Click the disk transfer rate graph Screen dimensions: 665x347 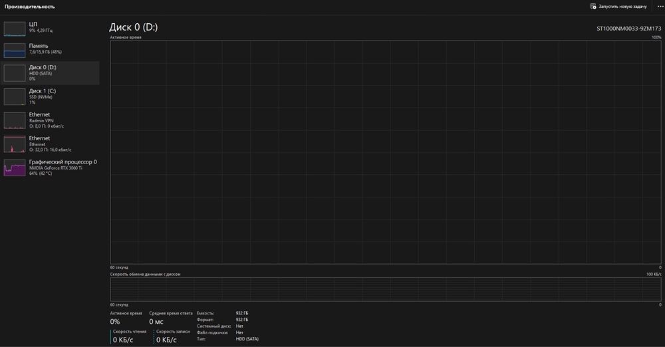pyautogui.click(x=386, y=289)
